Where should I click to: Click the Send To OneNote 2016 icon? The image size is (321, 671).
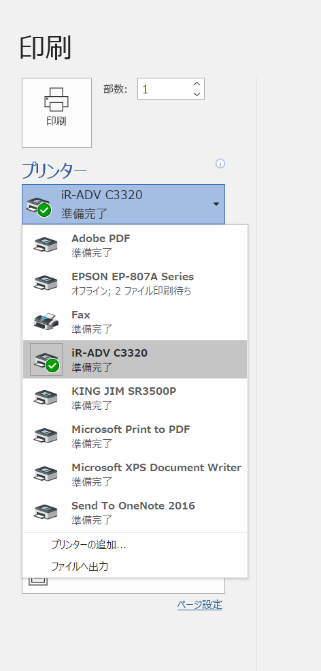point(46,512)
